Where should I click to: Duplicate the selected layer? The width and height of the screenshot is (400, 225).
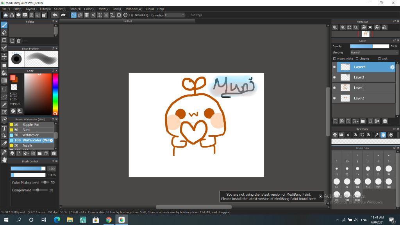[370, 121]
